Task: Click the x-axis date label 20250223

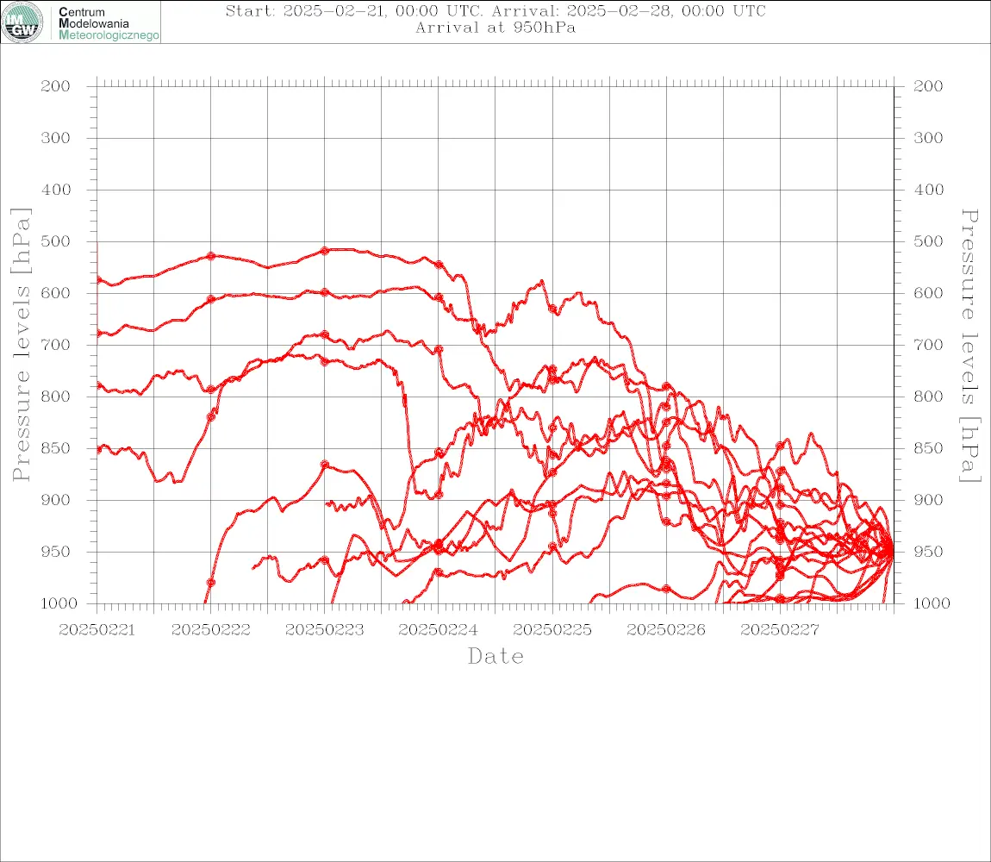Action: (325, 630)
